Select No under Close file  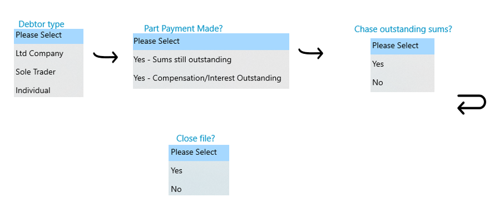199,189
